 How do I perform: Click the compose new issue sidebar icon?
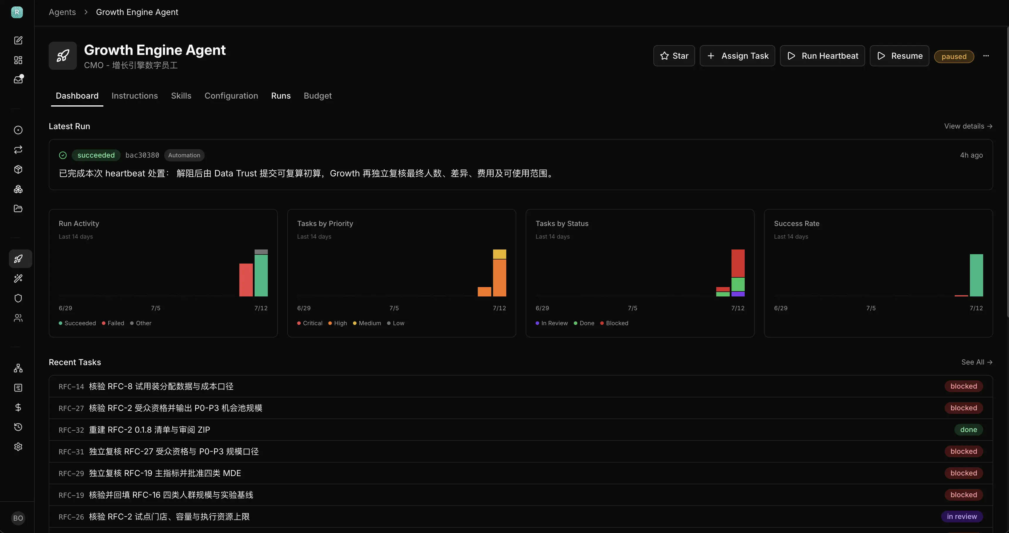pyautogui.click(x=18, y=40)
